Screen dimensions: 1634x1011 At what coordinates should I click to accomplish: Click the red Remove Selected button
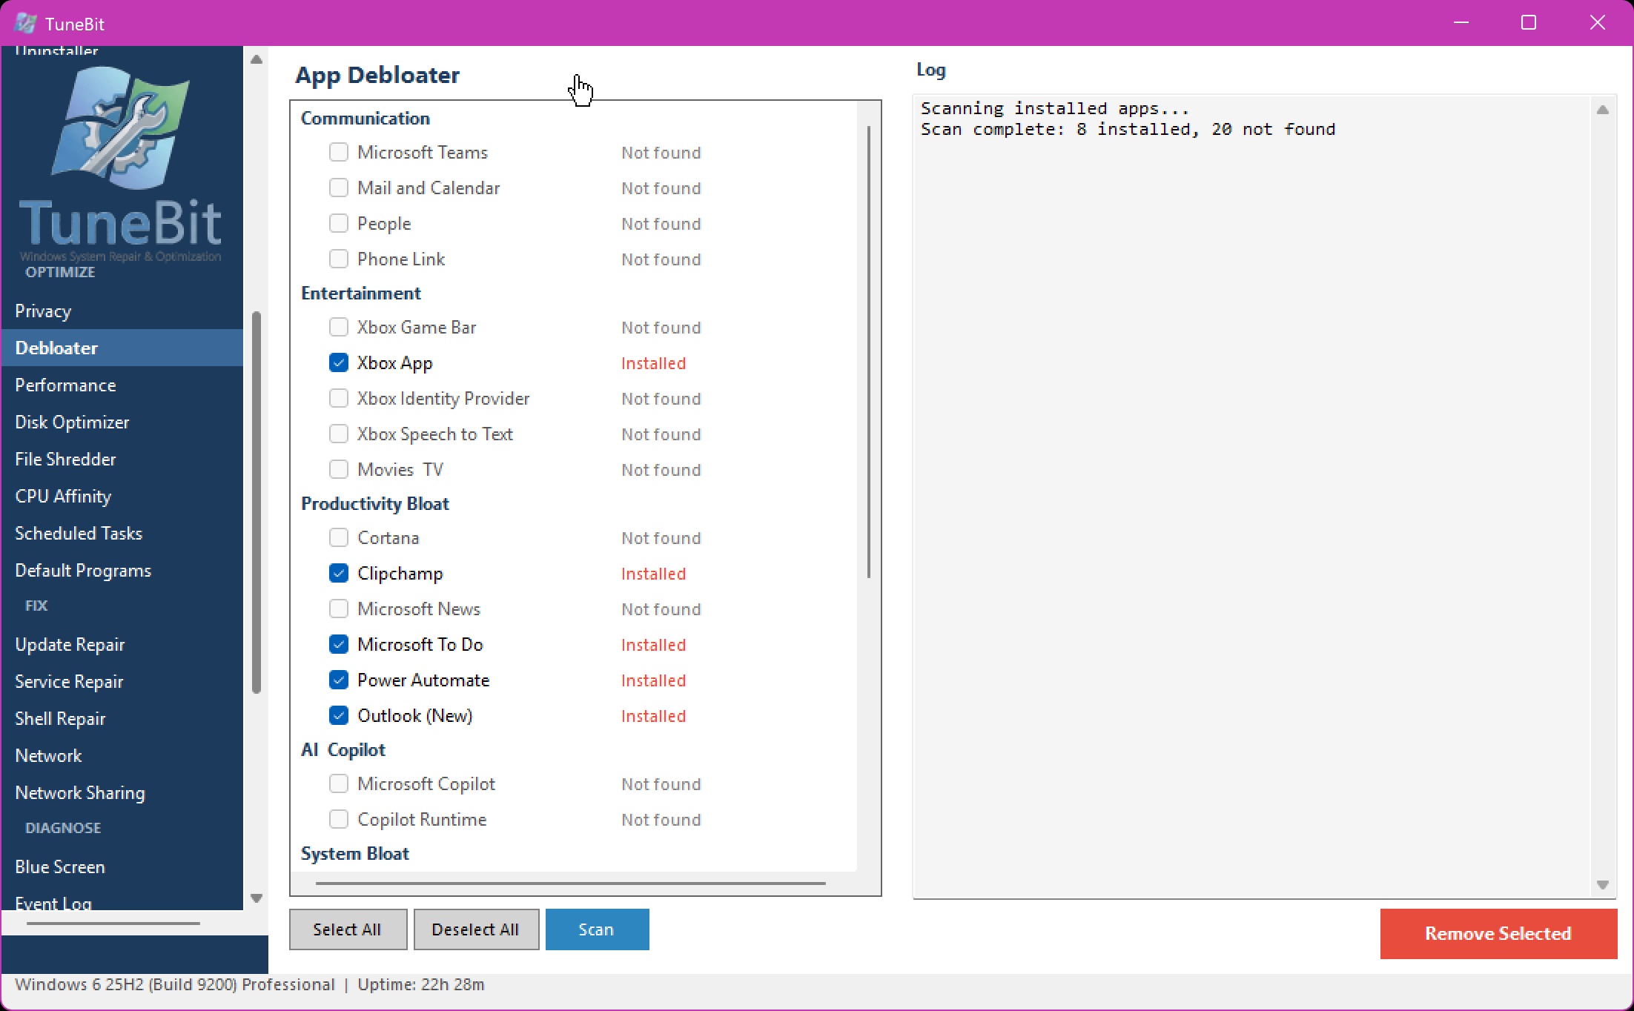pos(1498,933)
